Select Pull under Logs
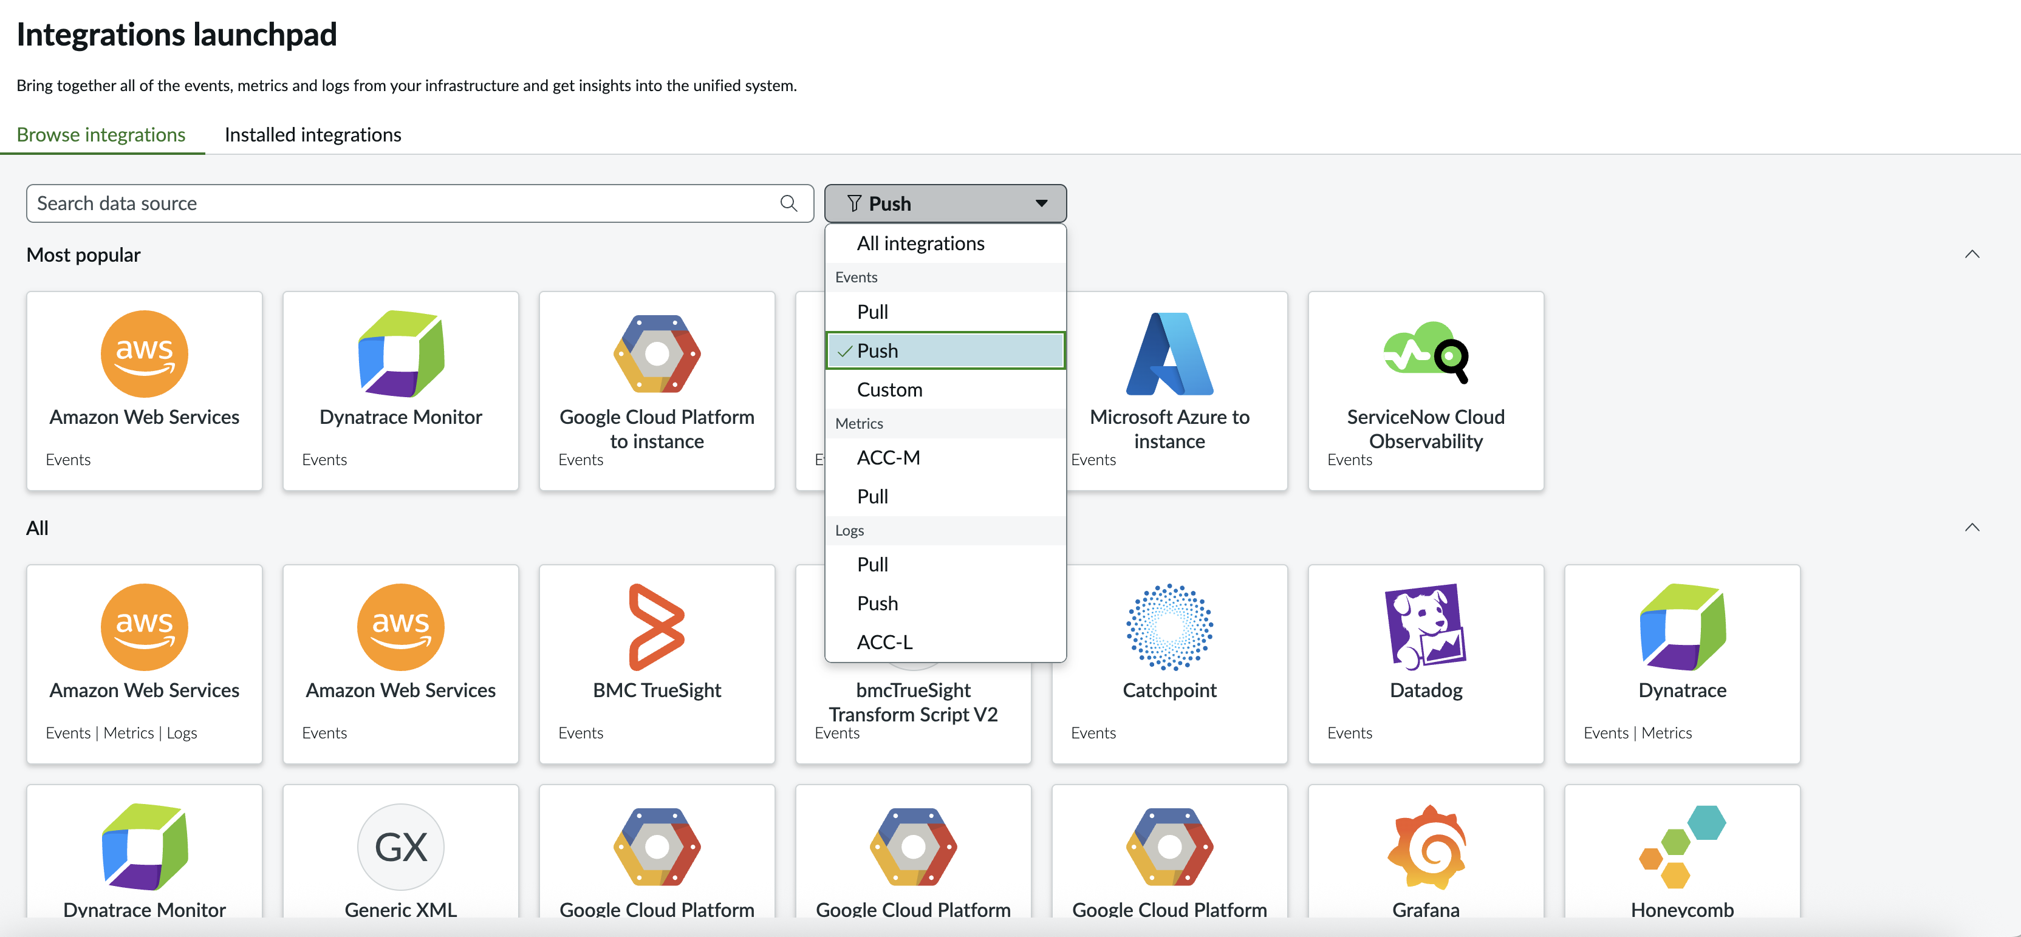The height and width of the screenshot is (937, 2021). 945,565
